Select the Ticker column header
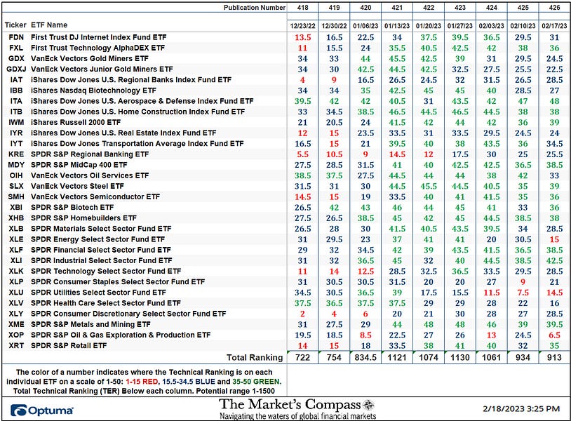The image size is (571, 421). pyautogui.click(x=15, y=25)
